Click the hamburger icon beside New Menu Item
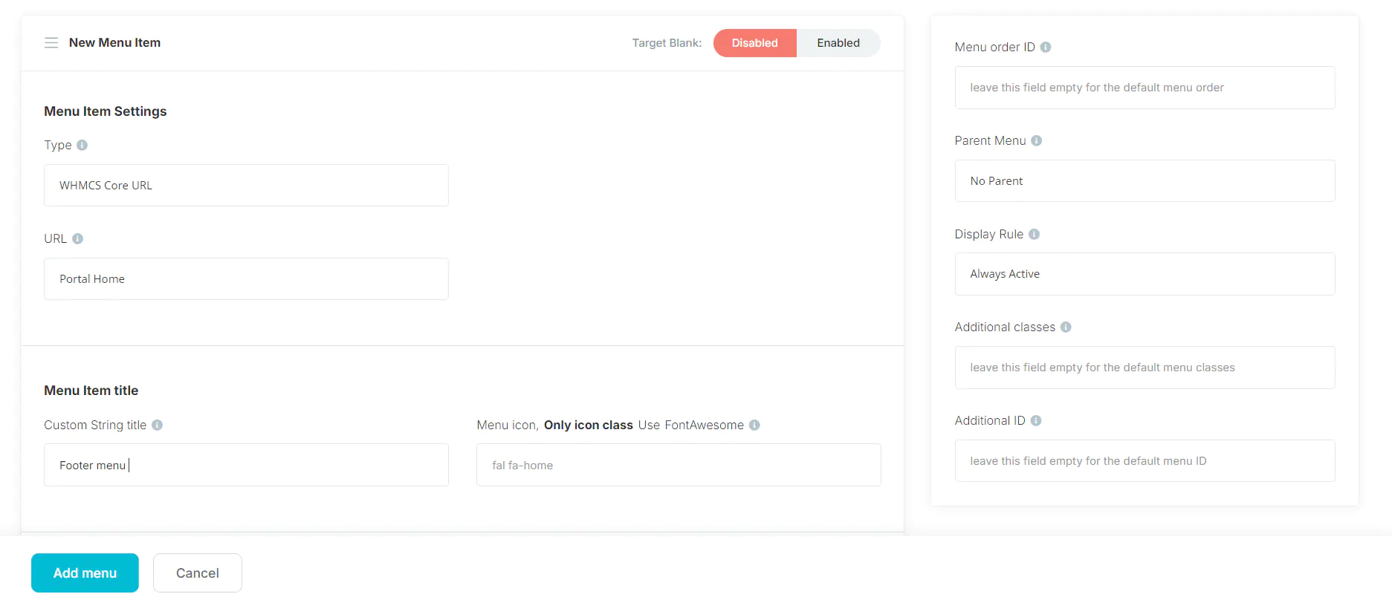This screenshot has height=597, width=1392. pos(51,43)
